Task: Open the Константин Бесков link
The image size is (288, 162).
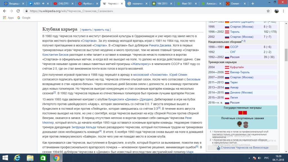Action: click(x=55, y=55)
